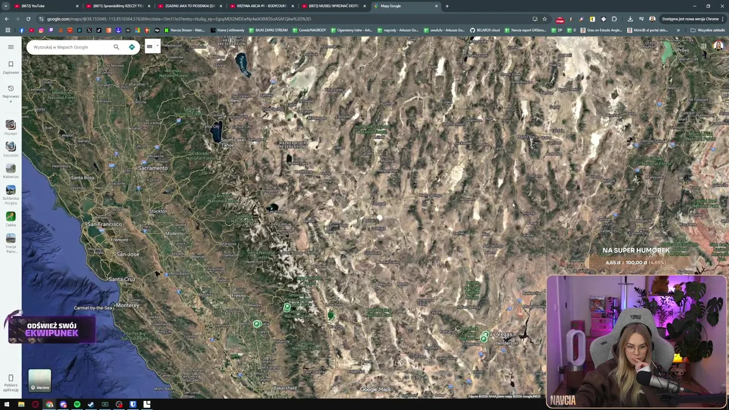
Task: Open Home | inStreamly bookmark
Action: coord(228,30)
